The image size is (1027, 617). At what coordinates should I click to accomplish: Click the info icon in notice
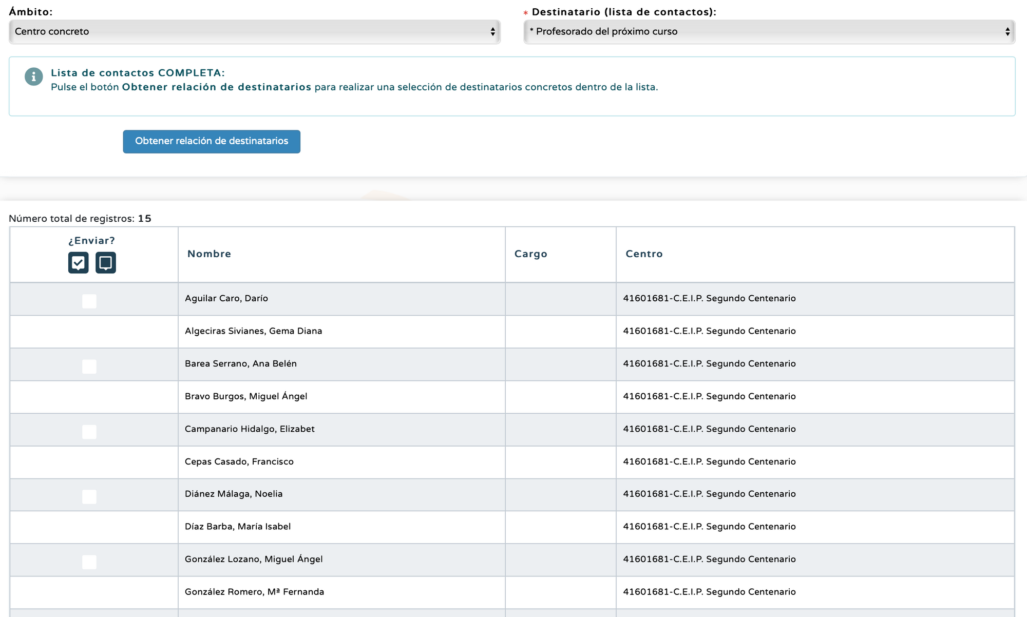pos(34,76)
